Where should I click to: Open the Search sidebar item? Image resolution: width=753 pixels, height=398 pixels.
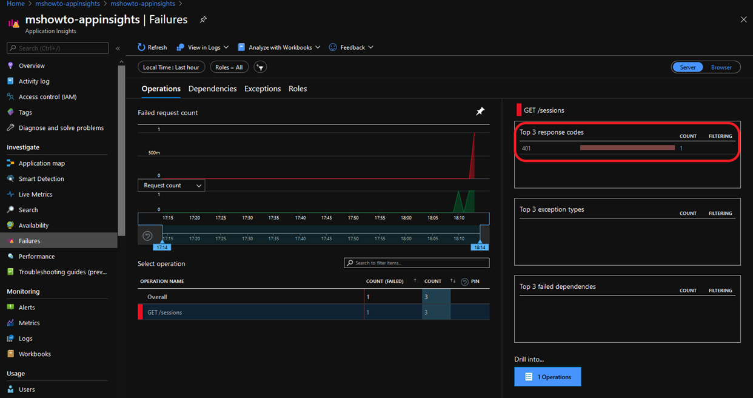28,210
